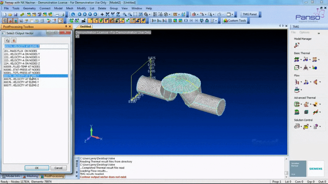Image resolution: width=328 pixels, height=184 pixels.
Task: Click the first Advanced Thermal icon
Action: 297,104
